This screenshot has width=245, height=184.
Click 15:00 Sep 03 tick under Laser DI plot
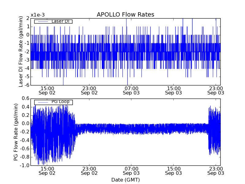[x=173, y=90]
